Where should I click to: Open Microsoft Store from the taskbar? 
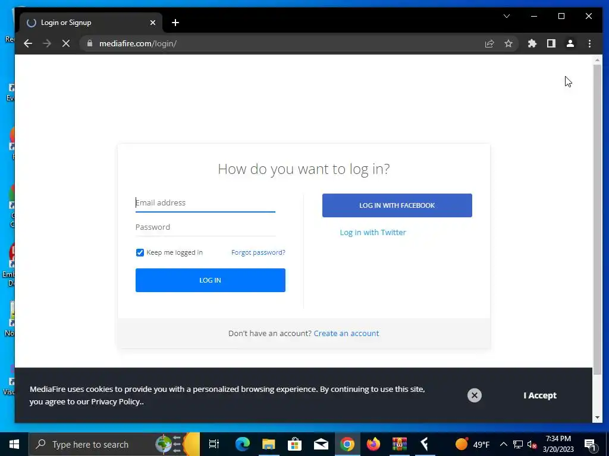[x=295, y=444]
